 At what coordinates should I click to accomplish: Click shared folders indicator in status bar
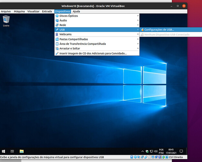(149, 157)
